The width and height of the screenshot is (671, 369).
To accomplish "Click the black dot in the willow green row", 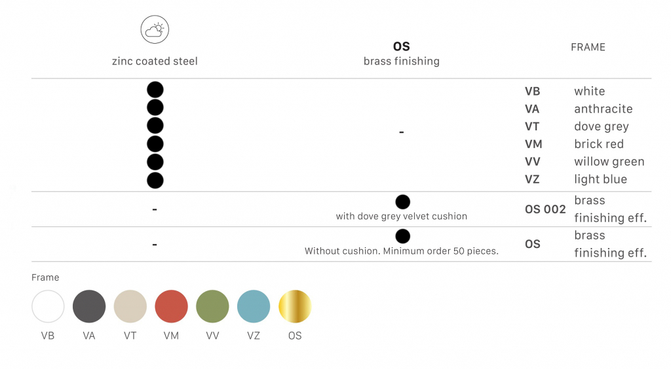I will tap(155, 162).
